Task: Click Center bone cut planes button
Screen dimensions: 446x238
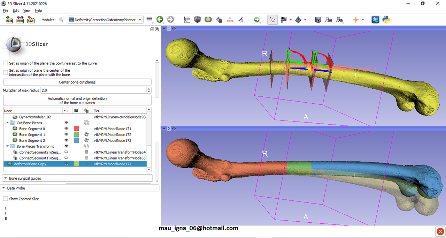Action: 77,82
